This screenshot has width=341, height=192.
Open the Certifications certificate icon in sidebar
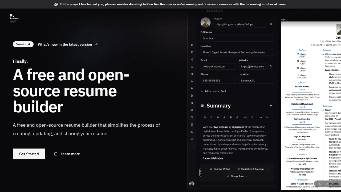192,103
